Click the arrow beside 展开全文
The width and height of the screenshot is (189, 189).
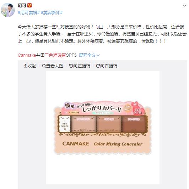tap(98, 55)
